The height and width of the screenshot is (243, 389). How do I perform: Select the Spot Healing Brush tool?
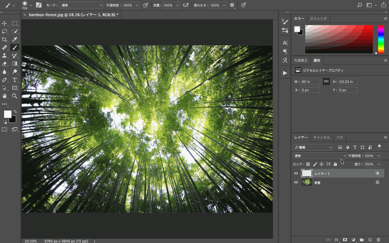(x=5, y=47)
